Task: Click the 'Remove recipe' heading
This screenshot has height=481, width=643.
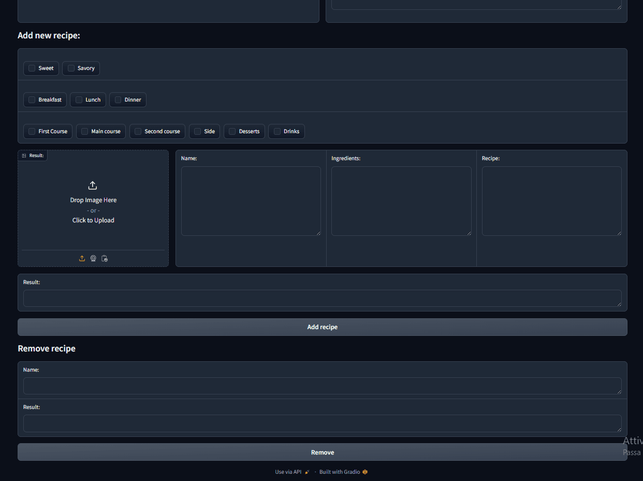Action: pos(47,349)
